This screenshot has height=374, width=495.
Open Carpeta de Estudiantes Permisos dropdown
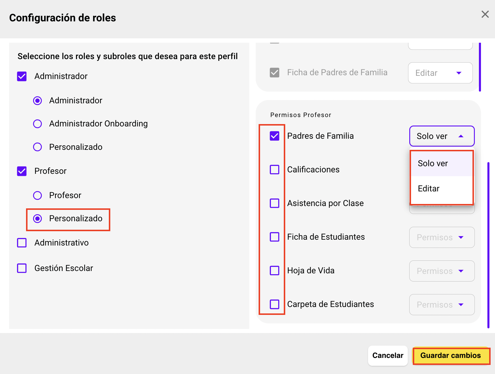442,305
